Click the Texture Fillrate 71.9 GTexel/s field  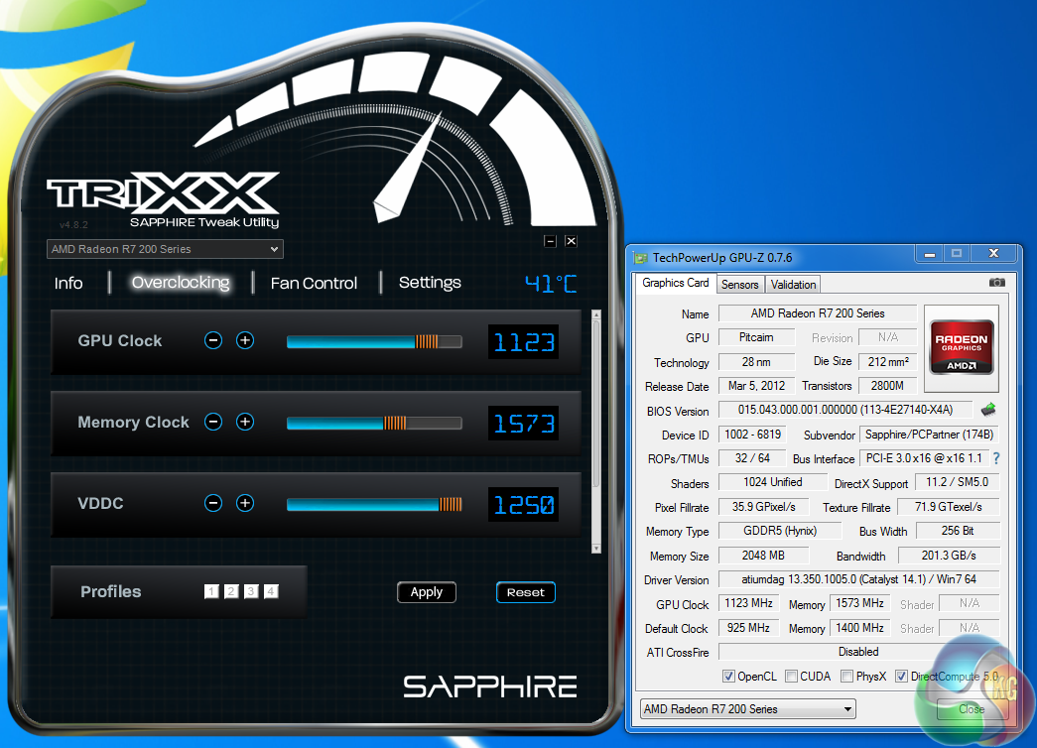tap(949, 507)
